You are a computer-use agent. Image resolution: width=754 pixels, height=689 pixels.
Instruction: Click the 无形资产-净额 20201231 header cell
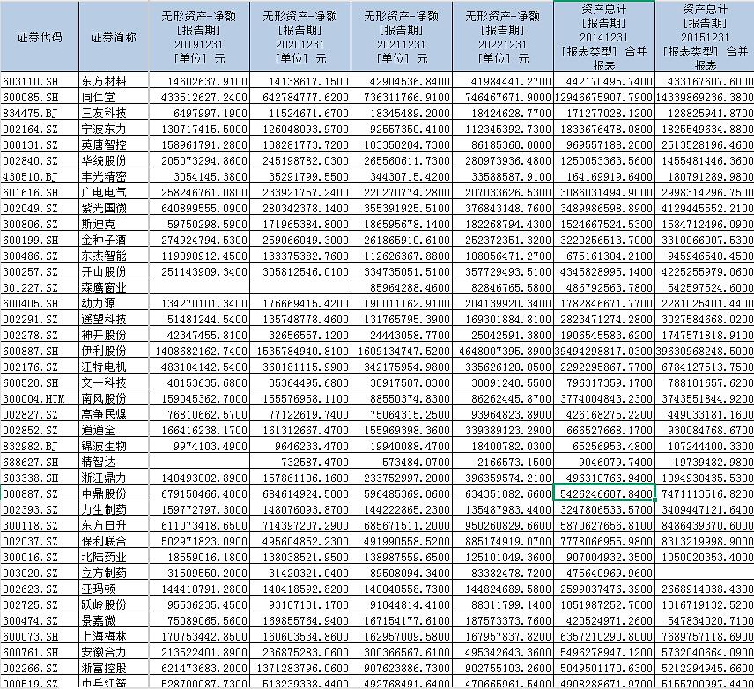tap(300, 37)
